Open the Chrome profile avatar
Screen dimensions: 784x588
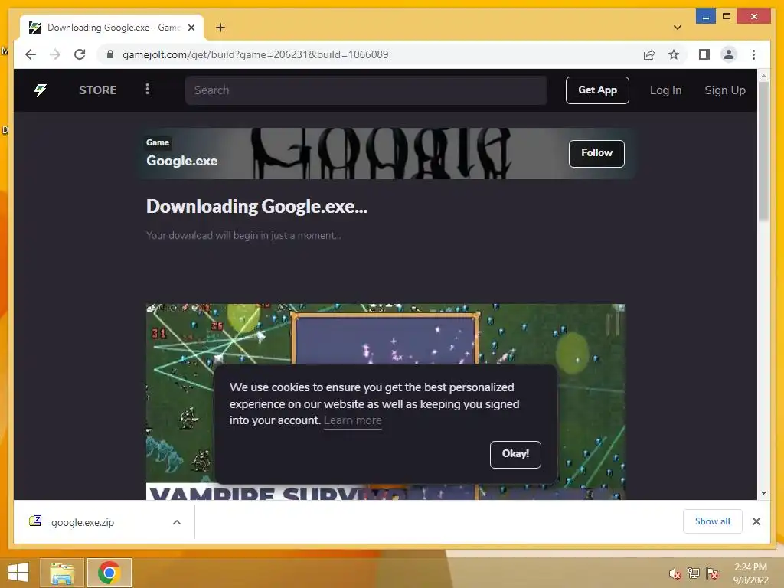tap(729, 54)
